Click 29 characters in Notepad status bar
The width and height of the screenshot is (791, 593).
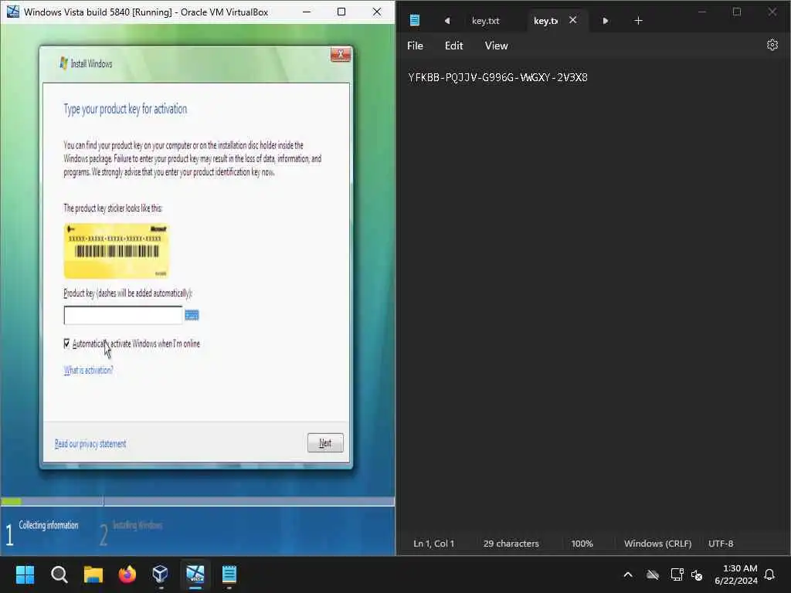tap(511, 544)
